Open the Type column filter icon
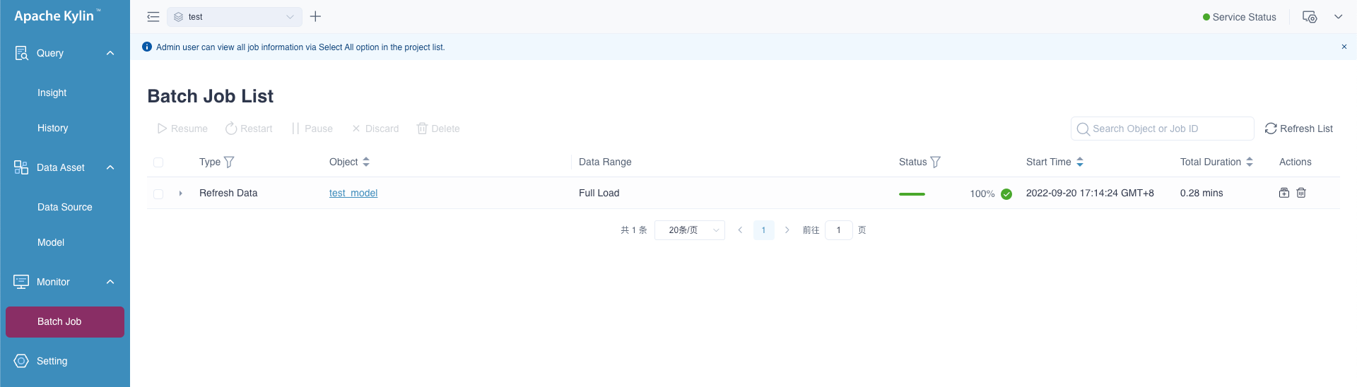Viewport: 1357px width, 387px height. [229, 162]
